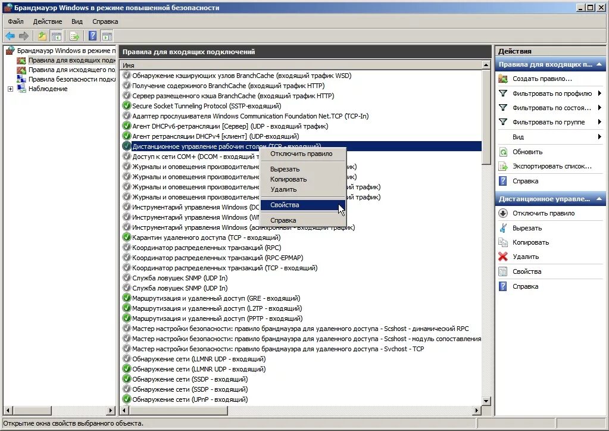Open the Файл menu
This screenshot has height=431, width=609.
(15, 21)
